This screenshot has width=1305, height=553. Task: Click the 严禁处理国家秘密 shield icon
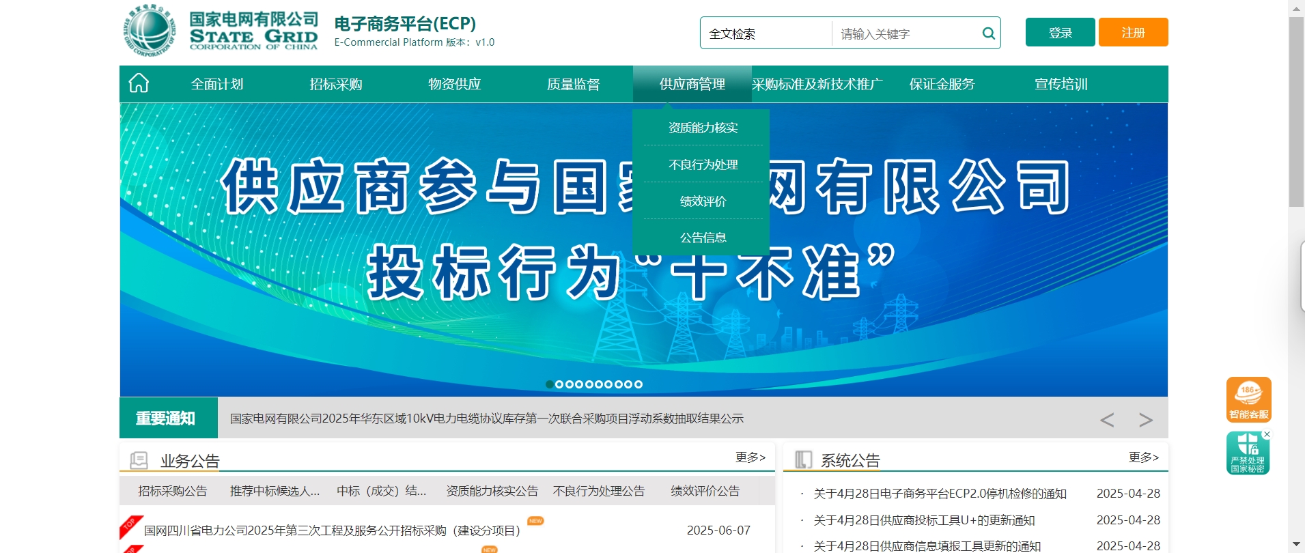click(x=1247, y=453)
